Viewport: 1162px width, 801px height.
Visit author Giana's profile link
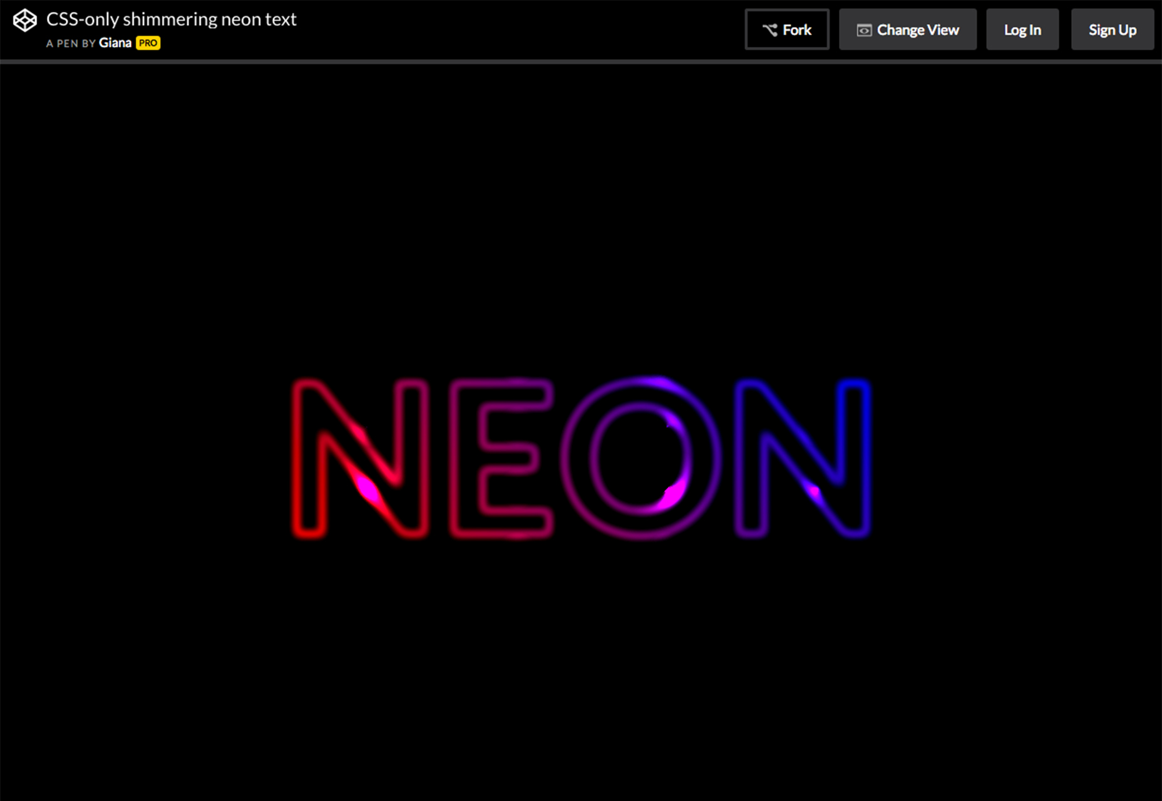coord(115,43)
